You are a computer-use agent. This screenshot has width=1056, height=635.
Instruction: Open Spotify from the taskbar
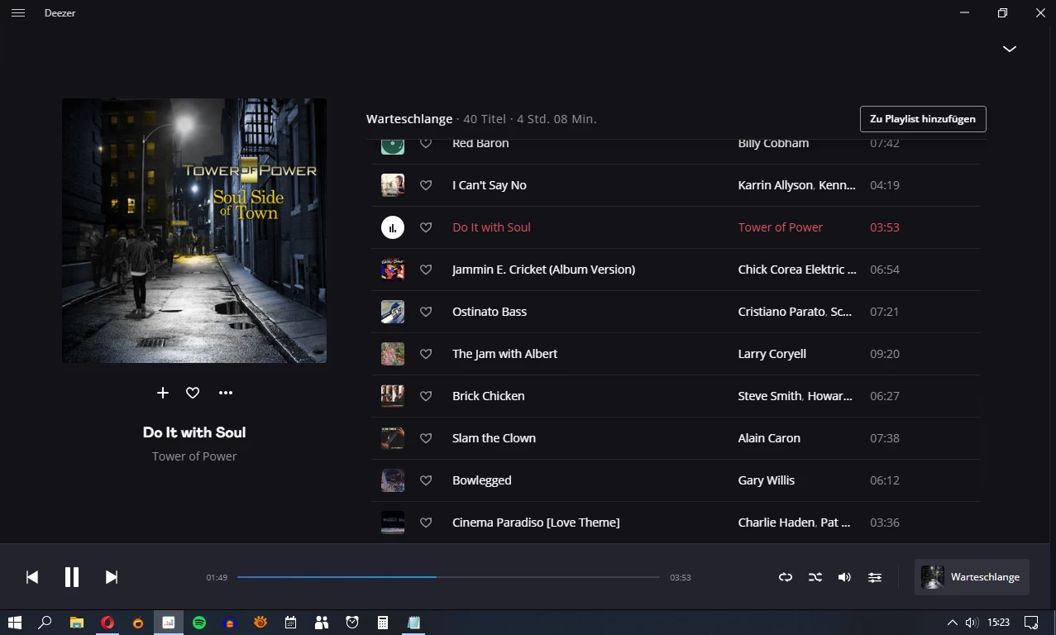point(199,623)
